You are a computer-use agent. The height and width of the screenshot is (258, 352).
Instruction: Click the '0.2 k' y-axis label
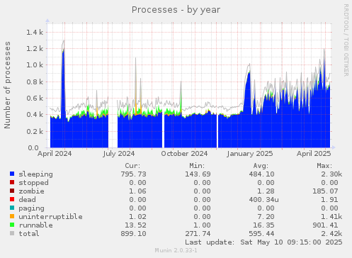click(35, 131)
